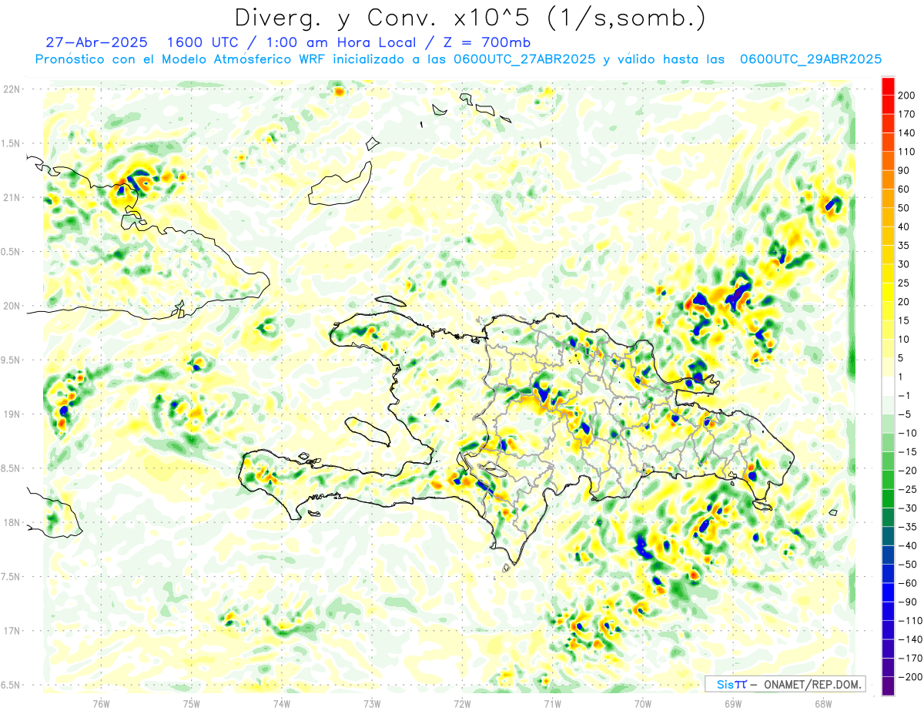Click the '-25' colorbar value
The height and width of the screenshot is (714, 924).
pos(907,489)
